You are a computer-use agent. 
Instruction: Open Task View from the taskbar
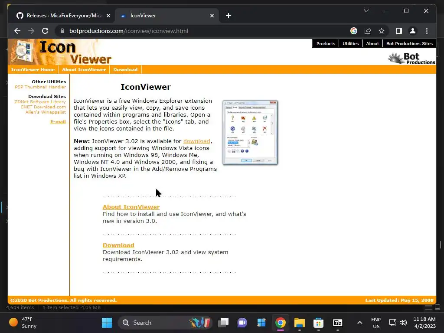coord(223,323)
